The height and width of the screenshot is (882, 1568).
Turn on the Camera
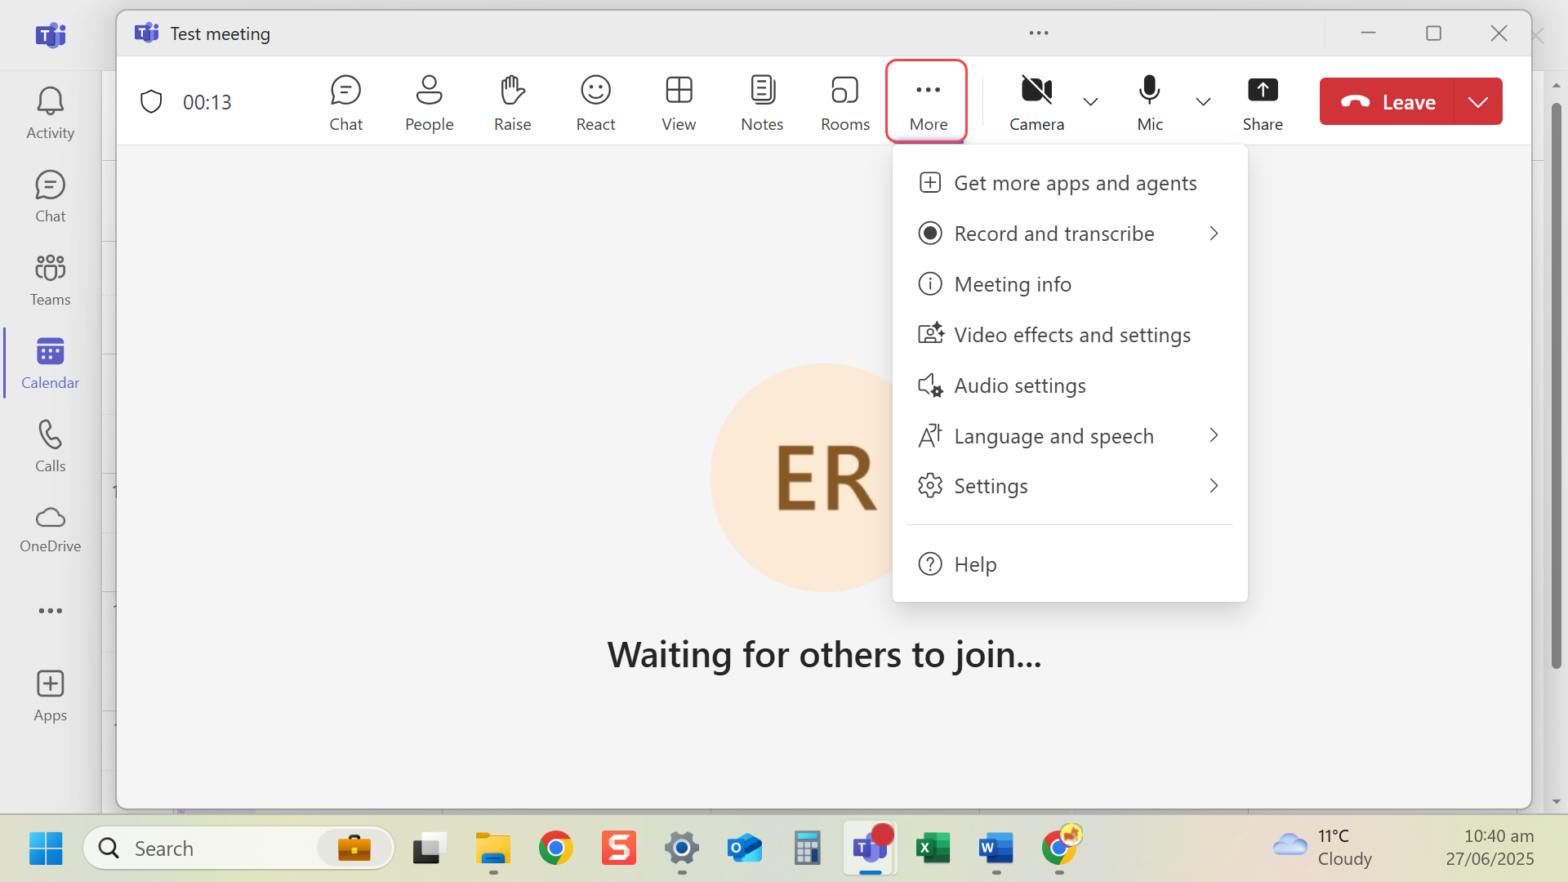[x=1036, y=102]
